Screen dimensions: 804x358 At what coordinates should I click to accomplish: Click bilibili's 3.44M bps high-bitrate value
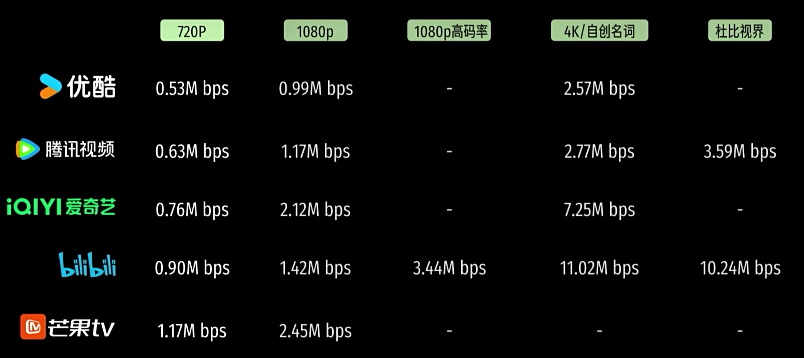pos(449,268)
